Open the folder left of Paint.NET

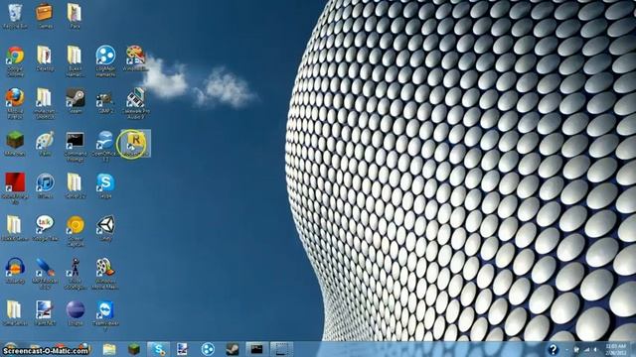pyautogui.click(x=15, y=313)
